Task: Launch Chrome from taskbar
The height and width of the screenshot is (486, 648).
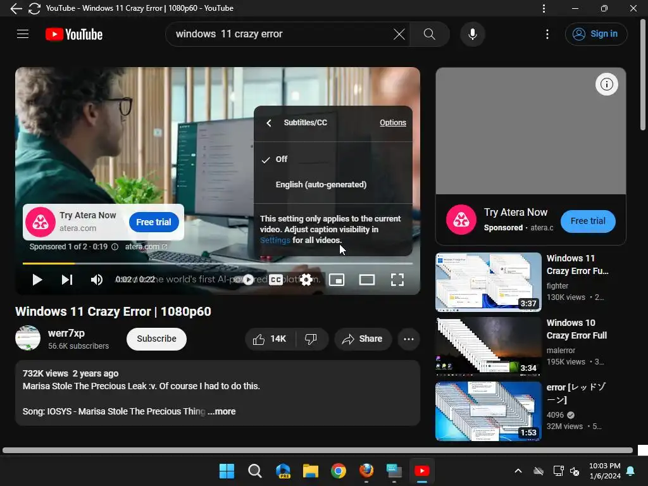Action: (x=339, y=471)
